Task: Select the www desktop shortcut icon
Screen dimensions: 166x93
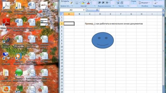Action: tap(44, 24)
